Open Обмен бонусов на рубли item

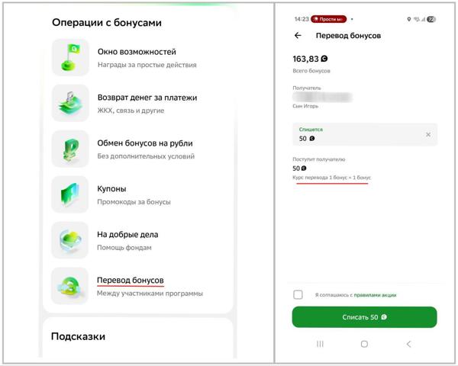pos(145,143)
